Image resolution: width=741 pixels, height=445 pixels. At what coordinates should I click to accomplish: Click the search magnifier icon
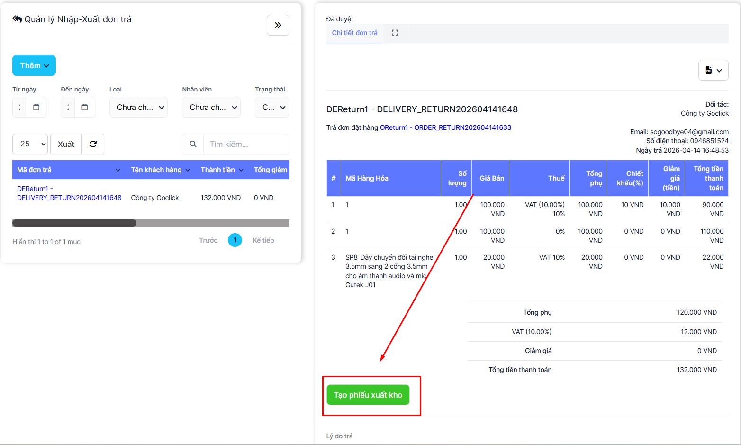193,144
